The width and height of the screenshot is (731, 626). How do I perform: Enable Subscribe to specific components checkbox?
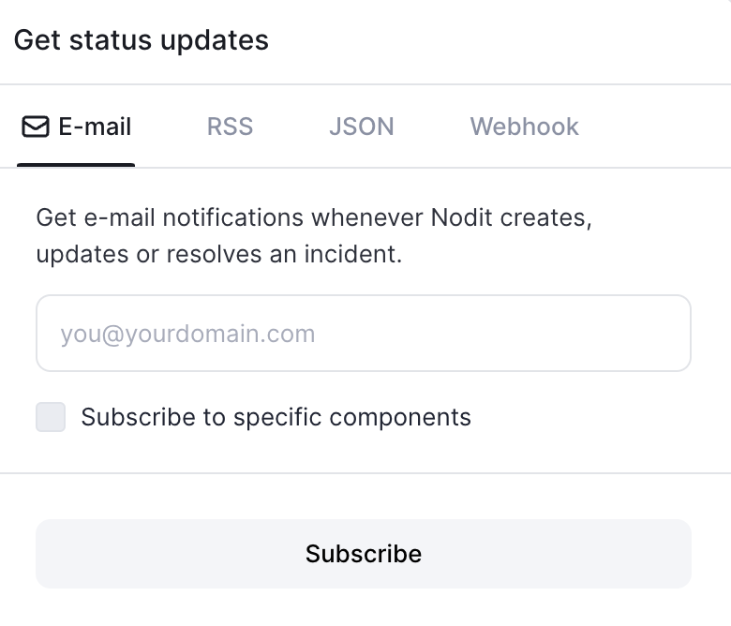51,417
